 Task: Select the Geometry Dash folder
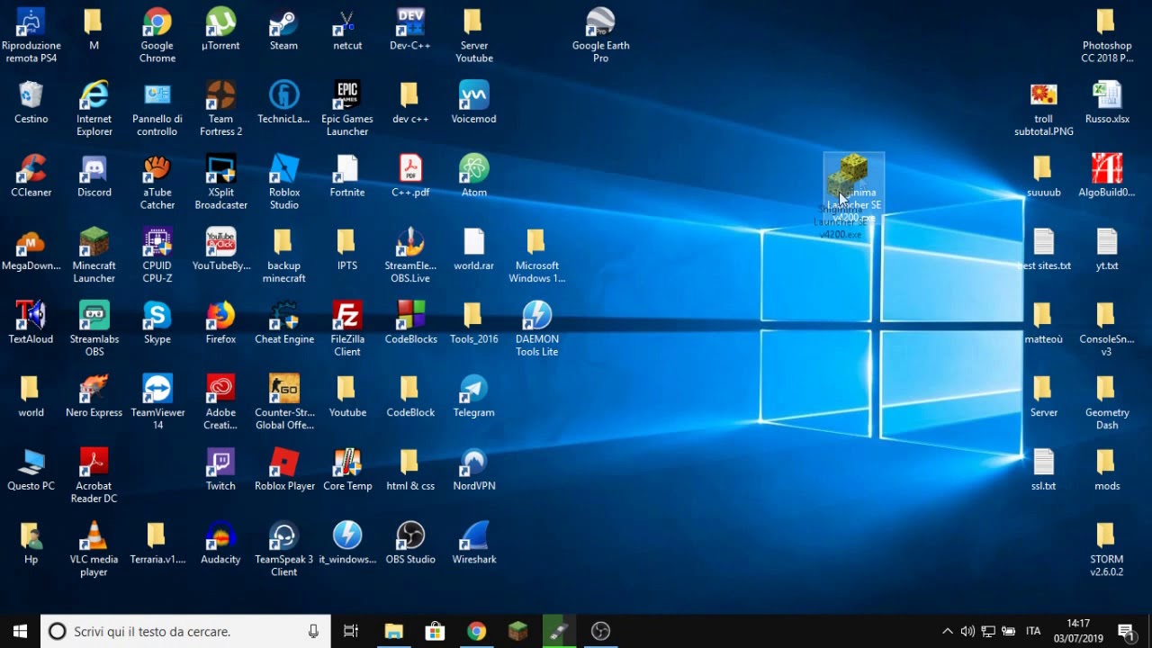1107,403
